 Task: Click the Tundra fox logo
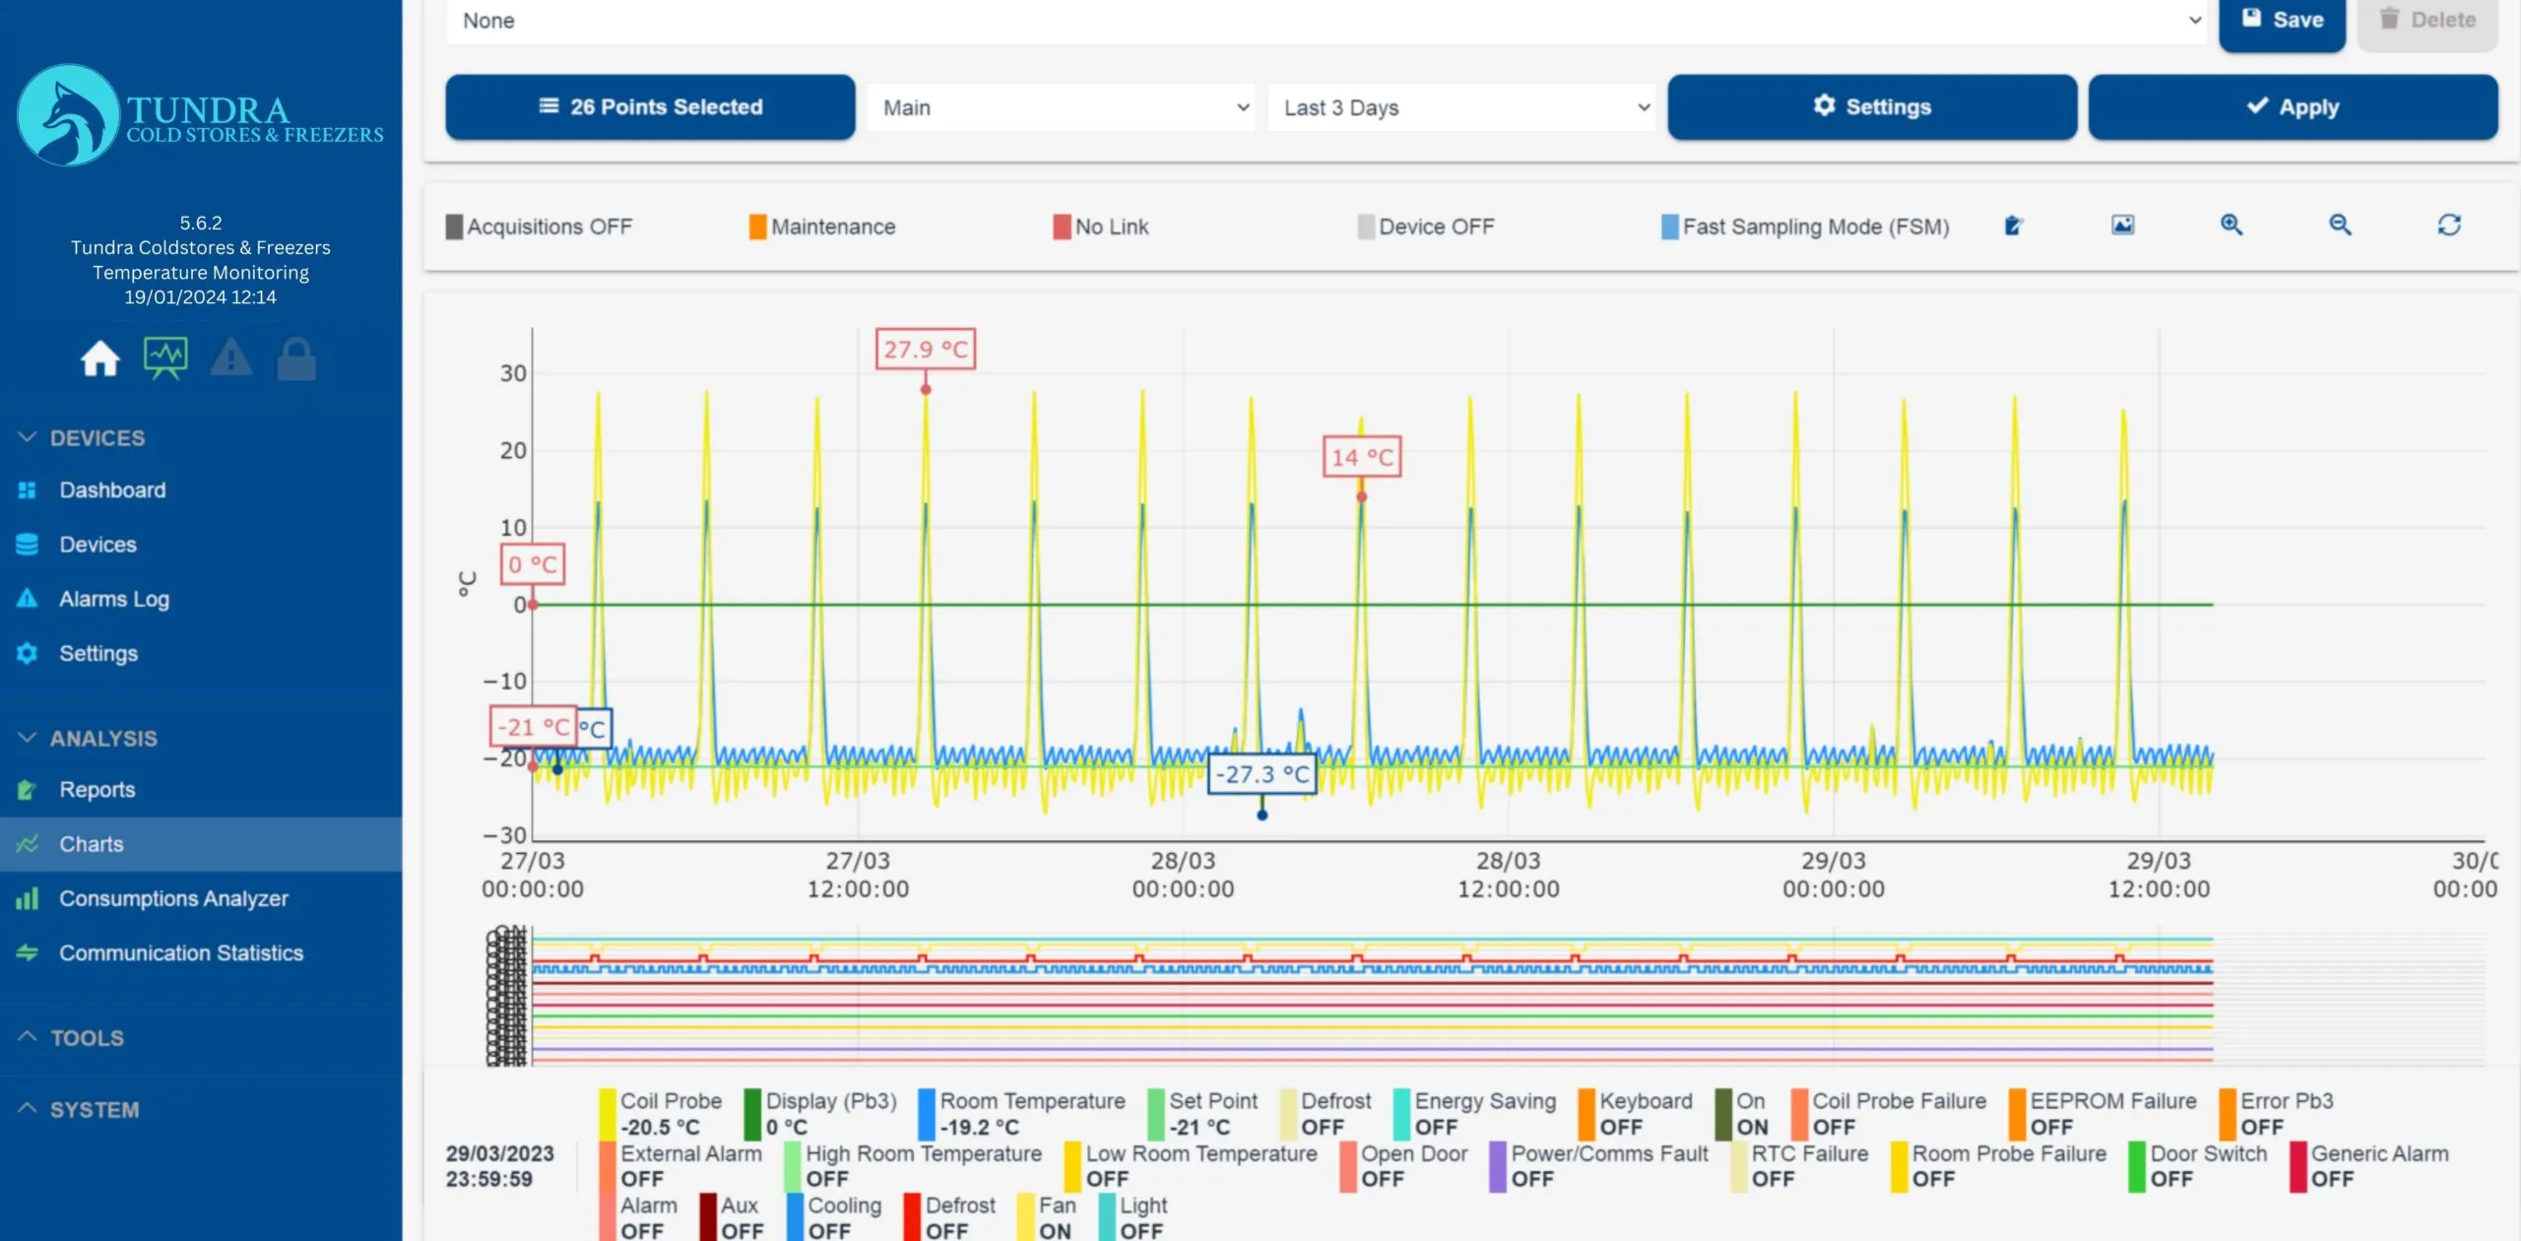68,115
